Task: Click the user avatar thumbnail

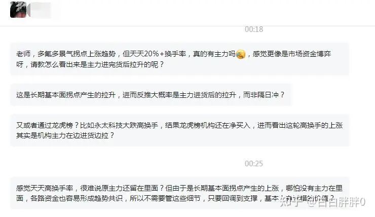Action: tap(18, 10)
